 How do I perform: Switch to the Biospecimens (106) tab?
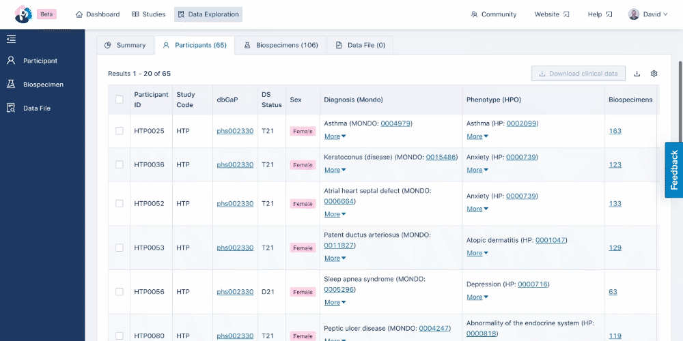pos(281,45)
